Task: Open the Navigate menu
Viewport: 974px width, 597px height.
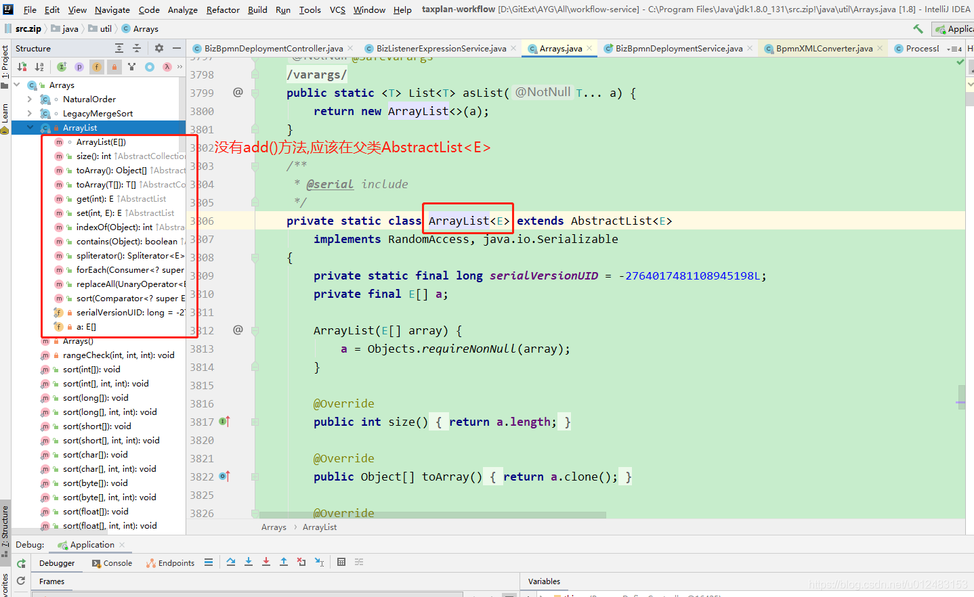Action: (112, 9)
